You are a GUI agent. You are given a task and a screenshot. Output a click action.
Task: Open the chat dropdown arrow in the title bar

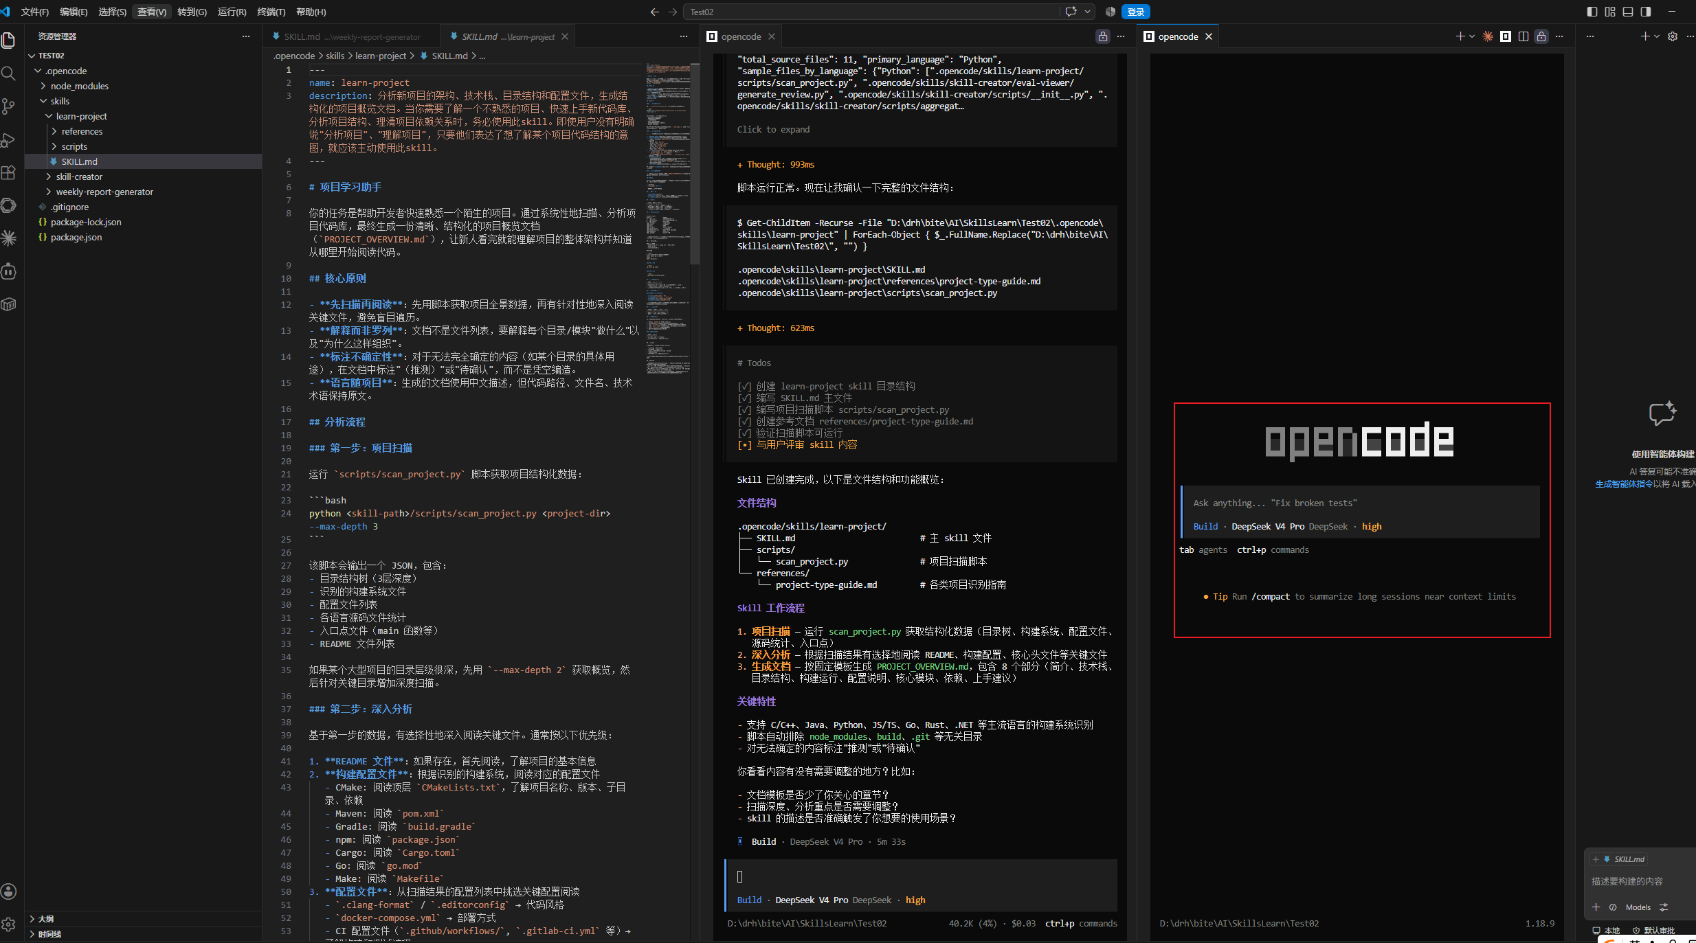[x=1088, y=12]
